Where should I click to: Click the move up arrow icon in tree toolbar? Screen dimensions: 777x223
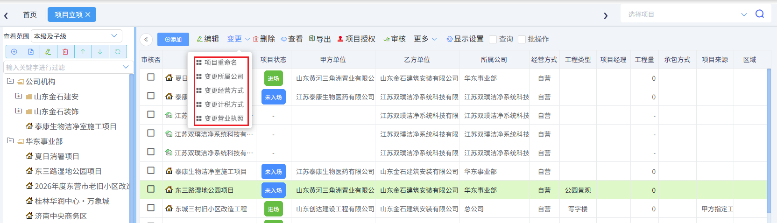point(83,52)
